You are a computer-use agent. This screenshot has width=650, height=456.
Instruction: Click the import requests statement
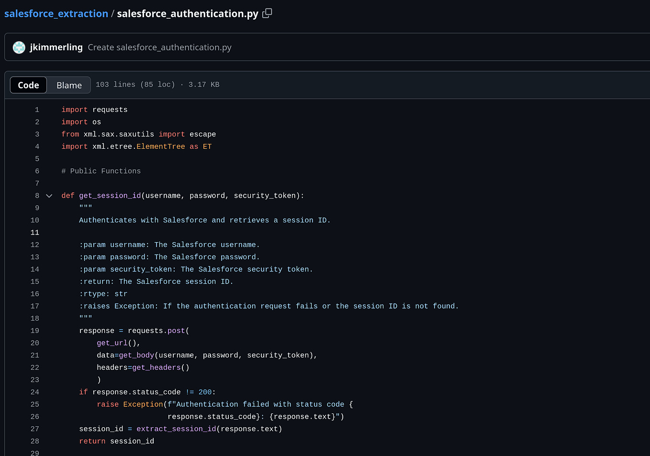coord(94,110)
